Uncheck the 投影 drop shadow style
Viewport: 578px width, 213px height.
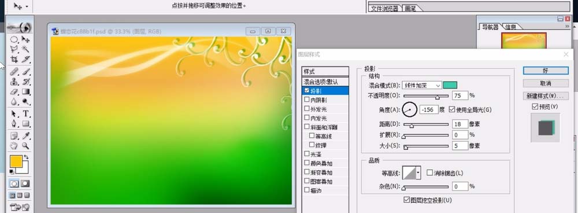click(307, 90)
